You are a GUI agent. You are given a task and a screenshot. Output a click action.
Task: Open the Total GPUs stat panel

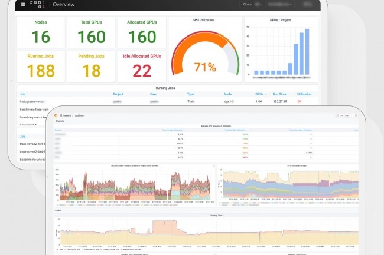coord(92,32)
